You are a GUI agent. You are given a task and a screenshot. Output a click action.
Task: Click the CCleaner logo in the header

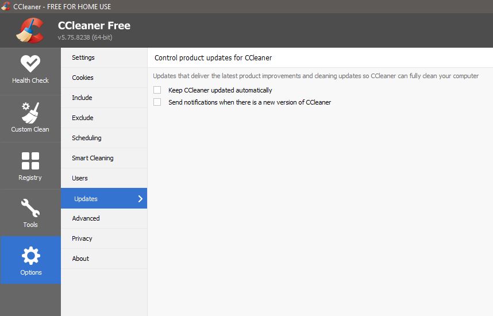(x=30, y=30)
